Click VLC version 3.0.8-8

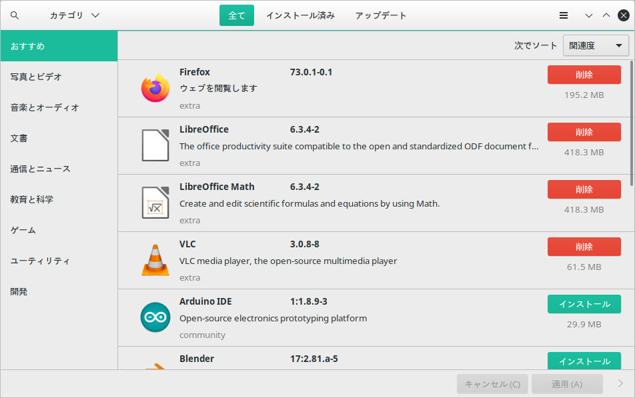coord(305,244)
